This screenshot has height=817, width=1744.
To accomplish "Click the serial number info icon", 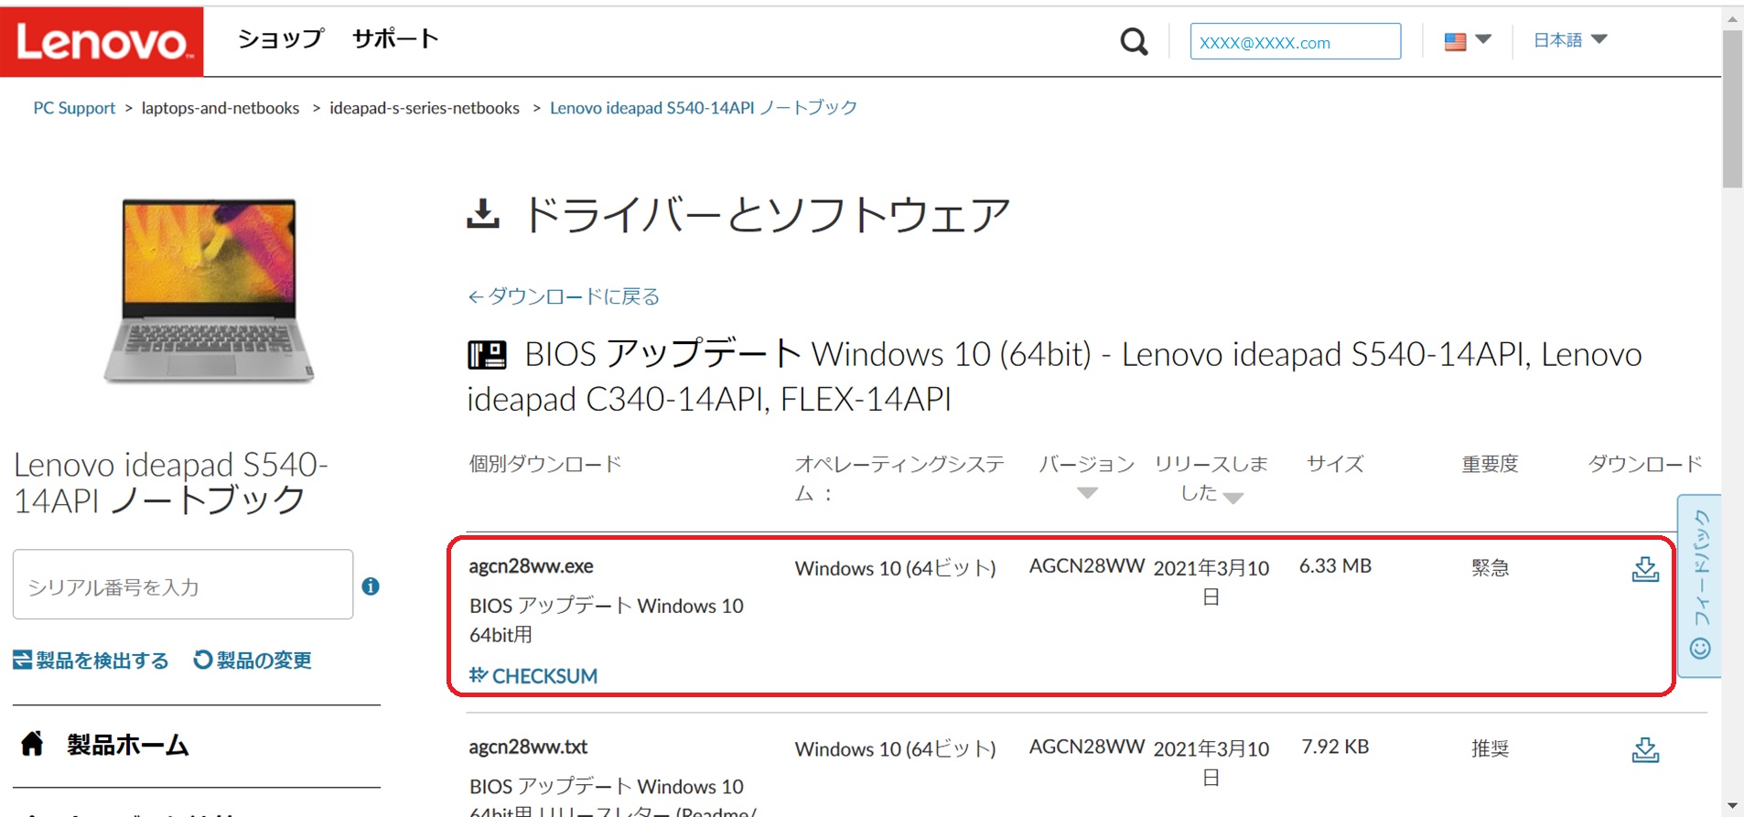I will [371, 586].
